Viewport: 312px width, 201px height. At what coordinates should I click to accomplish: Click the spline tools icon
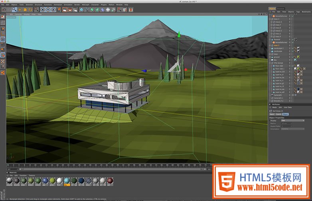coord(87,10)
